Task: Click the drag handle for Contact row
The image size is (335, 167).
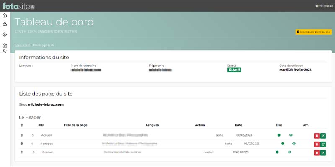Action: point(22,152)
